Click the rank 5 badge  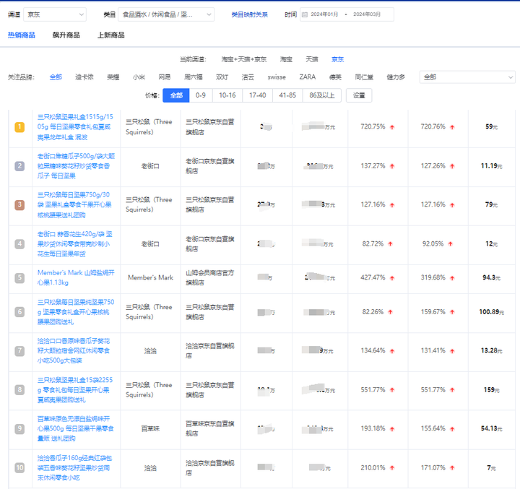[19, 277]
